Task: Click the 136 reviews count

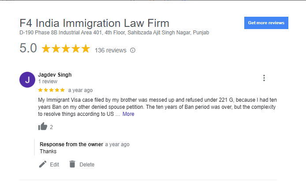Action: (111, 50)
